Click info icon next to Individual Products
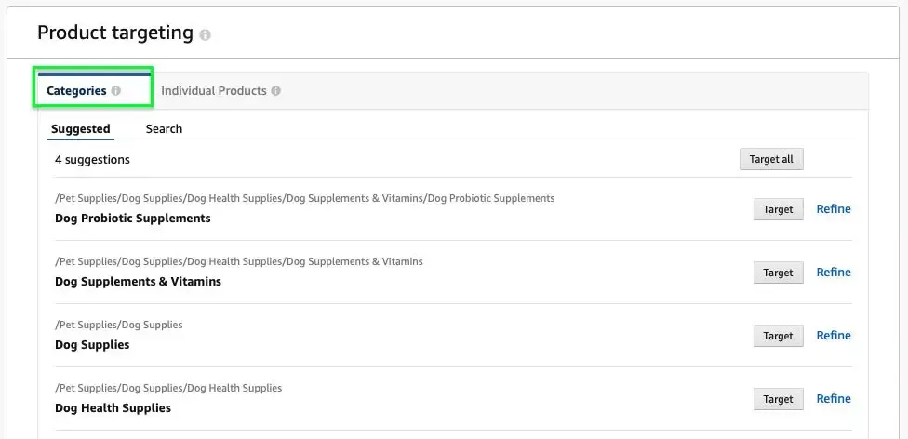Screen dimensions: 908x439 click(x=275, y=91)
